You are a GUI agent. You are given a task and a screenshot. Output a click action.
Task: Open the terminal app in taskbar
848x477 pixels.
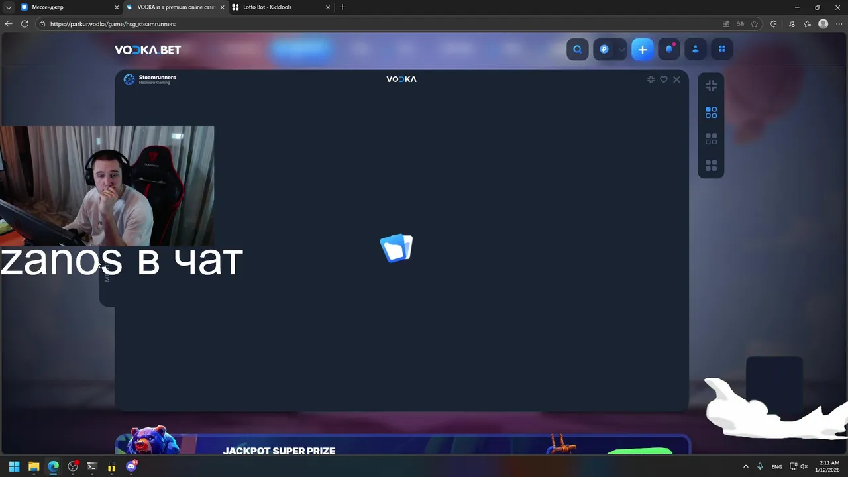tap(92, 466)
